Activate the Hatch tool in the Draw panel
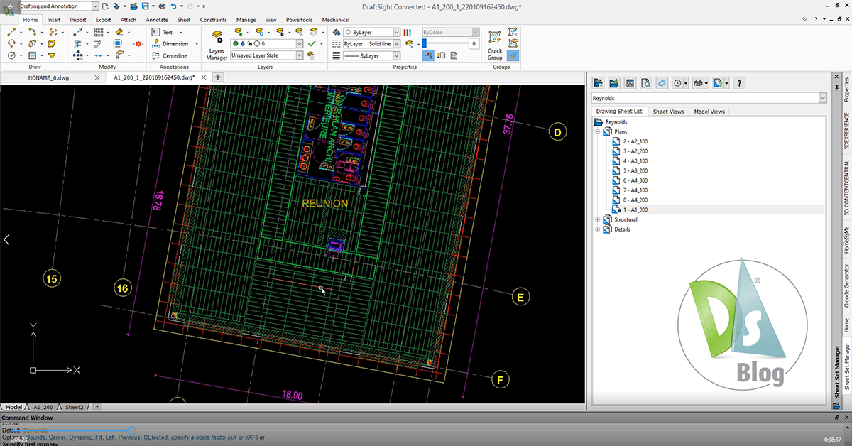The width and height of the screenshot is (852, 446). [x=32, y=55]
